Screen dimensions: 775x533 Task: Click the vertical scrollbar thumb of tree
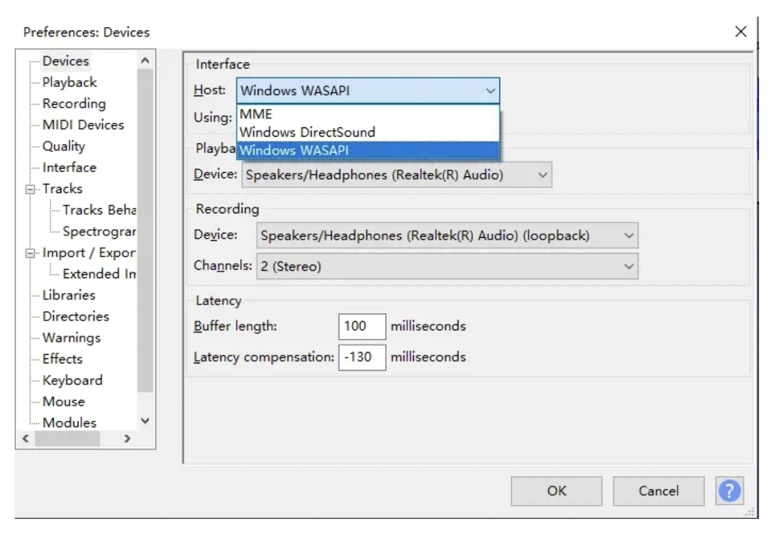click(x=145, y=230)
